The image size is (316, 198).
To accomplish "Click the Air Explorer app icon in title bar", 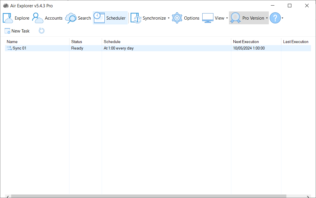I will click(6, 6).
